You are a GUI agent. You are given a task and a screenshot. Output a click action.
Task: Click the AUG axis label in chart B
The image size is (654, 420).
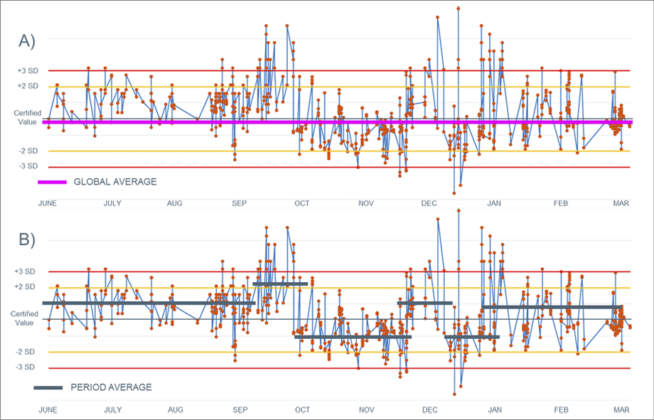(175, 410)
